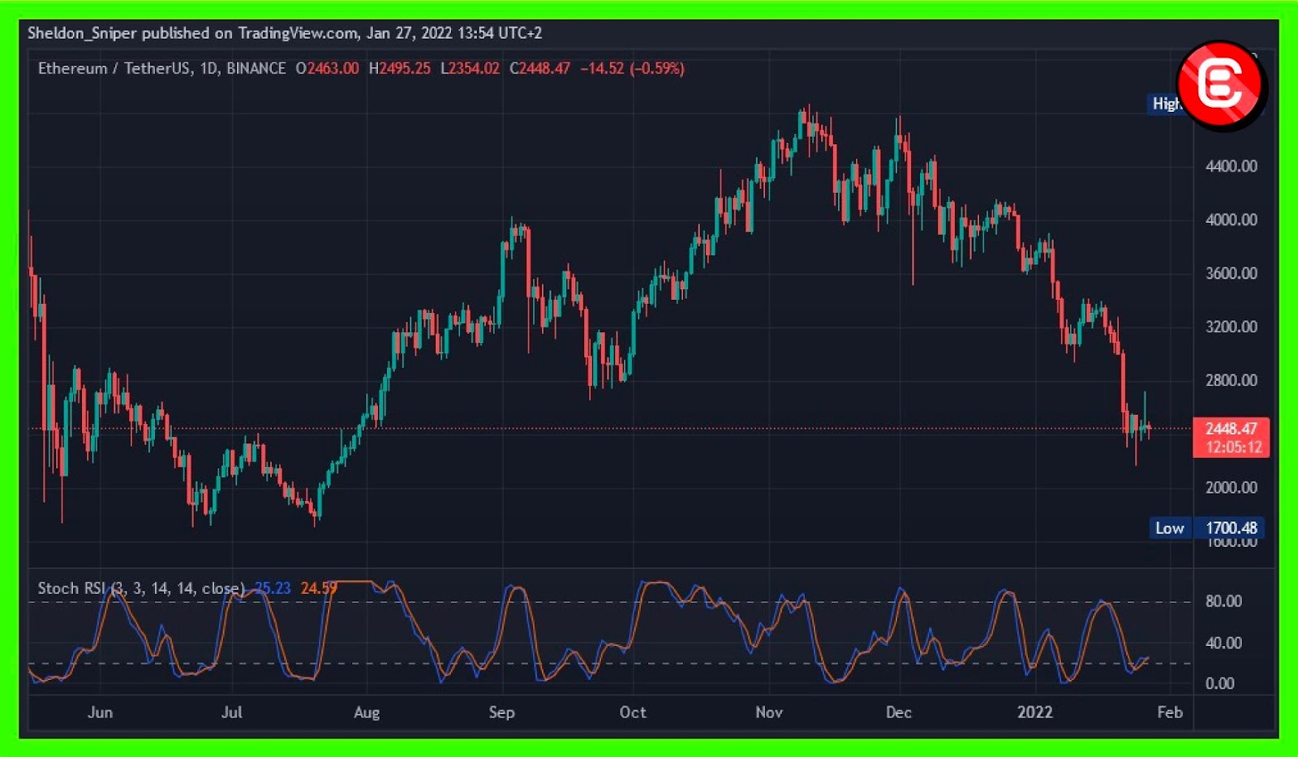Click the blue Stoch RSI value 25.23
The width and height of the screenshot is (1298, 757).
pyautogui.click(x=273, y=588)
